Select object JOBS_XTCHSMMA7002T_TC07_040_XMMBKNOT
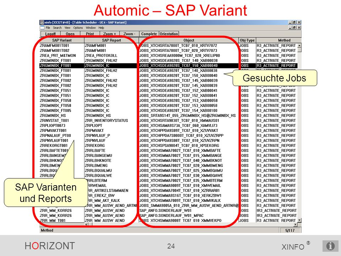 pyautogui.click(x=181, y=161)
